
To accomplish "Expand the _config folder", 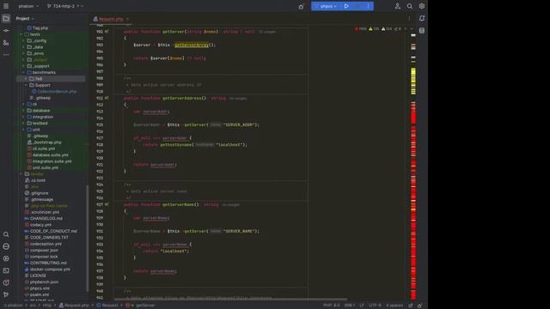I will [23, 40].
